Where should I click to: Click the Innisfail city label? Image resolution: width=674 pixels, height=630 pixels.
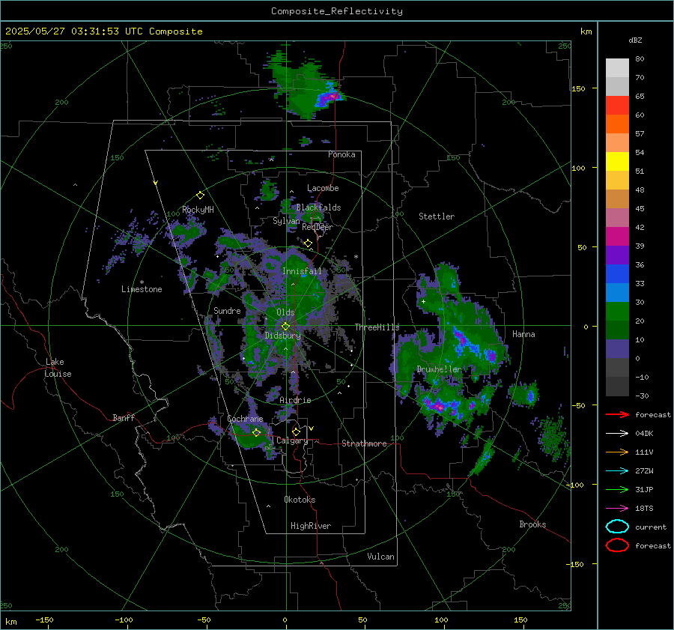[302, 271]
